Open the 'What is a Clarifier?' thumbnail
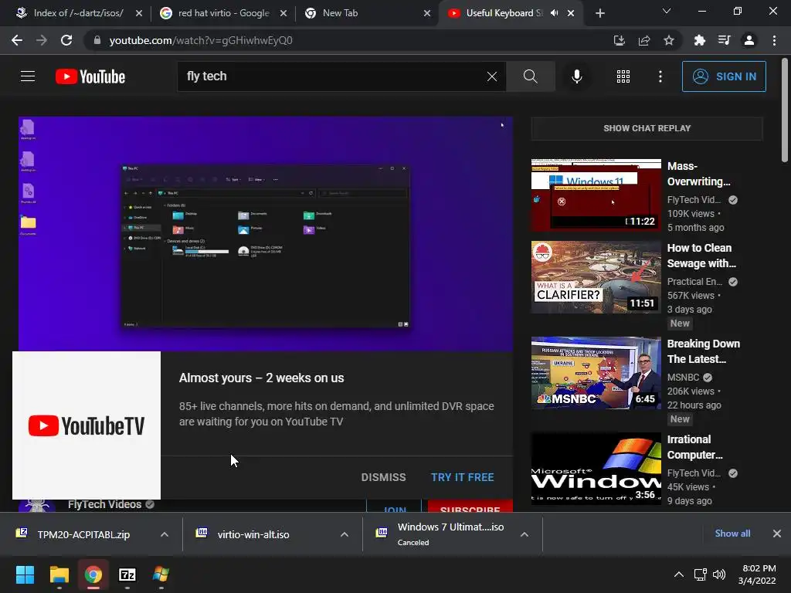This screenshot has width=791, height=593. [596, 277]
